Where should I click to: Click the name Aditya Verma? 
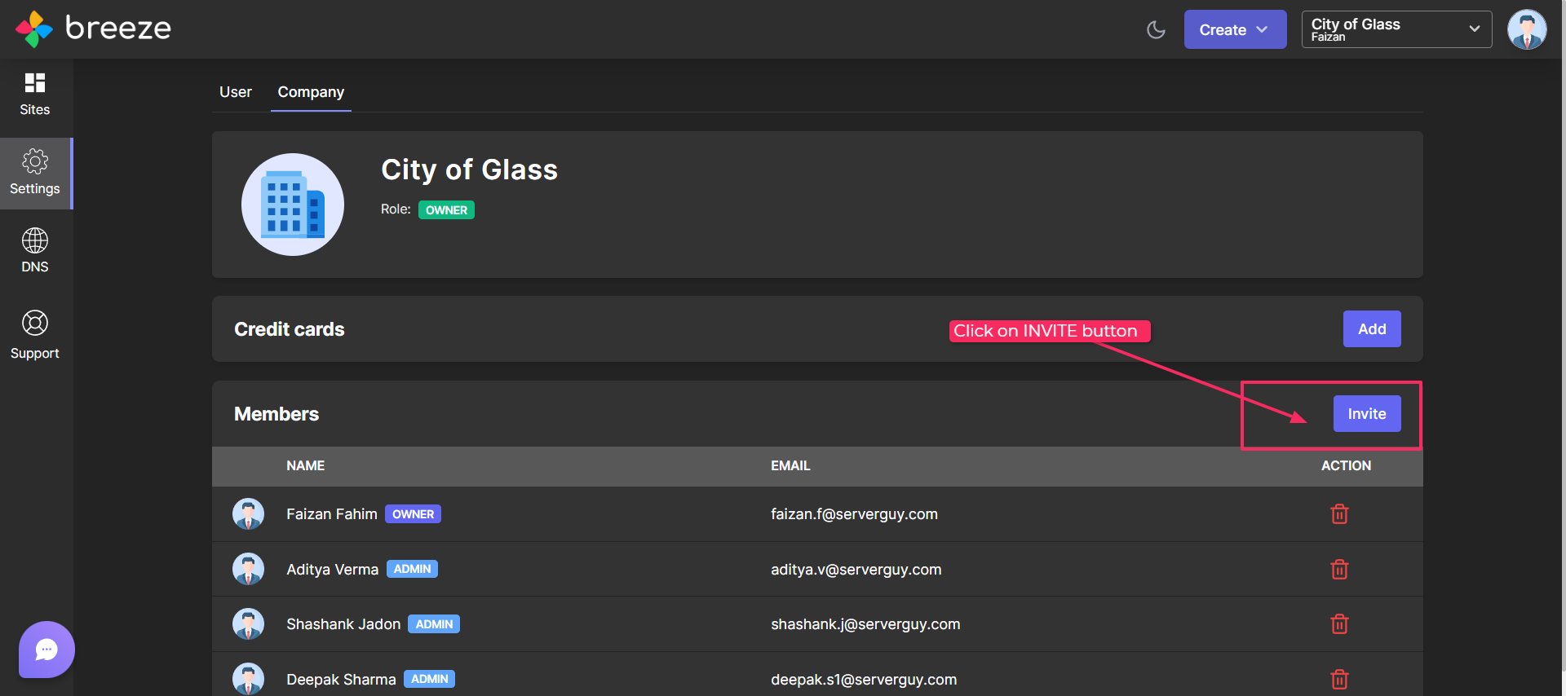(333, 570)
